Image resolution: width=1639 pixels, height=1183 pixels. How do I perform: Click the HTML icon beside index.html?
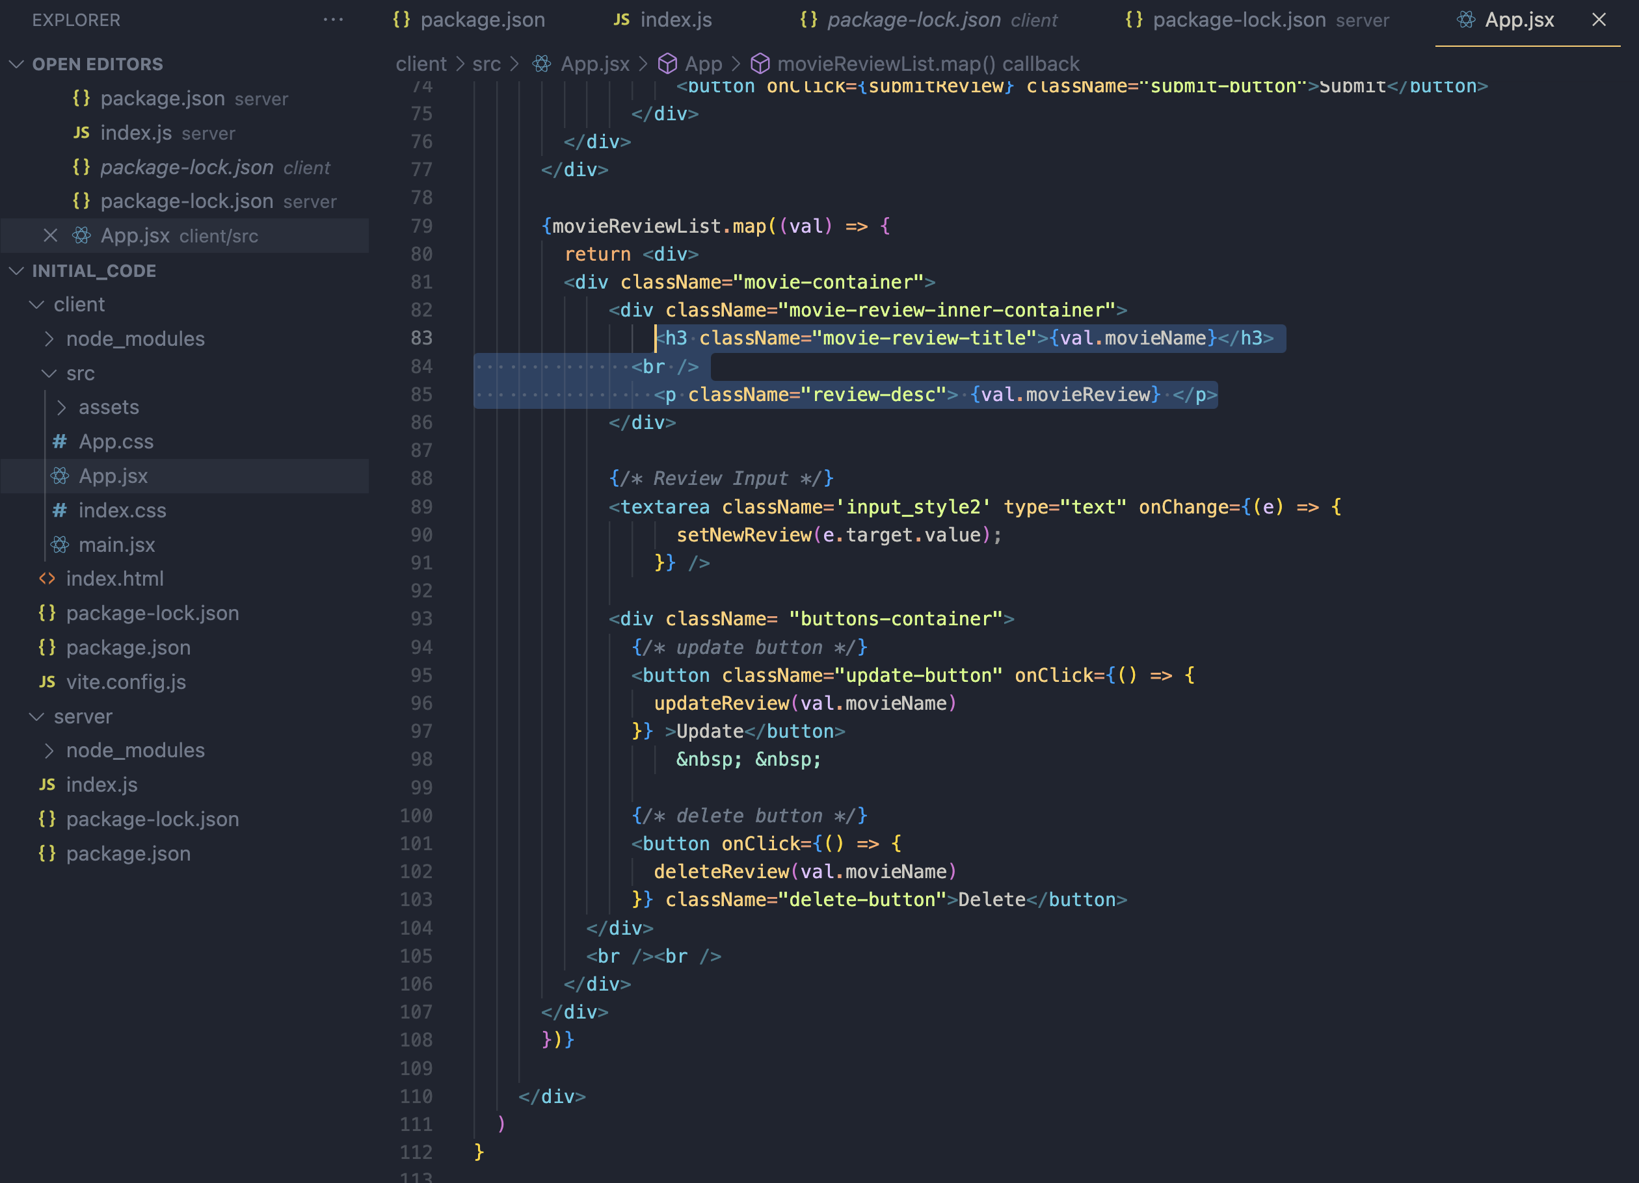click(47, 578)
